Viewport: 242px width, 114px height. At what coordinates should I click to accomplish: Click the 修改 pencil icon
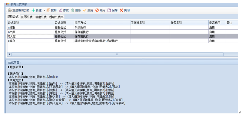61,10
